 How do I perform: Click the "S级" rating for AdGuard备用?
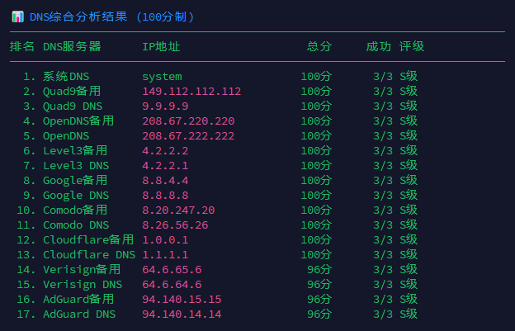tap(409, 300)
